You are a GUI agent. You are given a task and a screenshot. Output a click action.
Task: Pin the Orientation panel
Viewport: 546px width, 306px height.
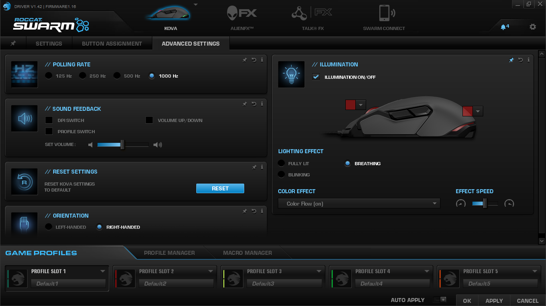(x=245, y=211)
